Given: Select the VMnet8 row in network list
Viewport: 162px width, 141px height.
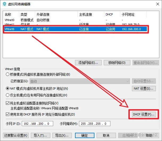Looking at the screenshot, I should point(76,29).
